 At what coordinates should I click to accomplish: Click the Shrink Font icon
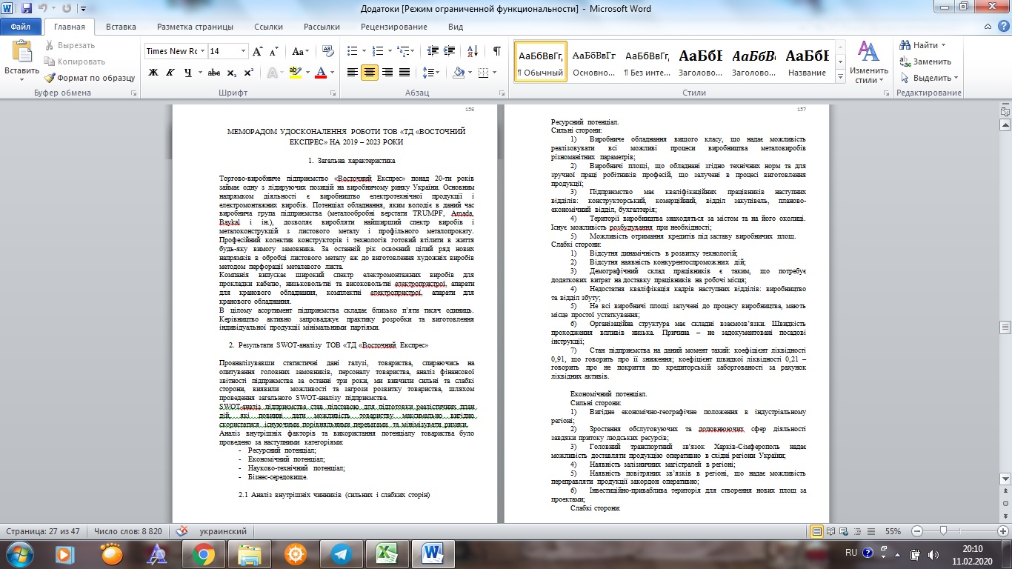[274, 51]
